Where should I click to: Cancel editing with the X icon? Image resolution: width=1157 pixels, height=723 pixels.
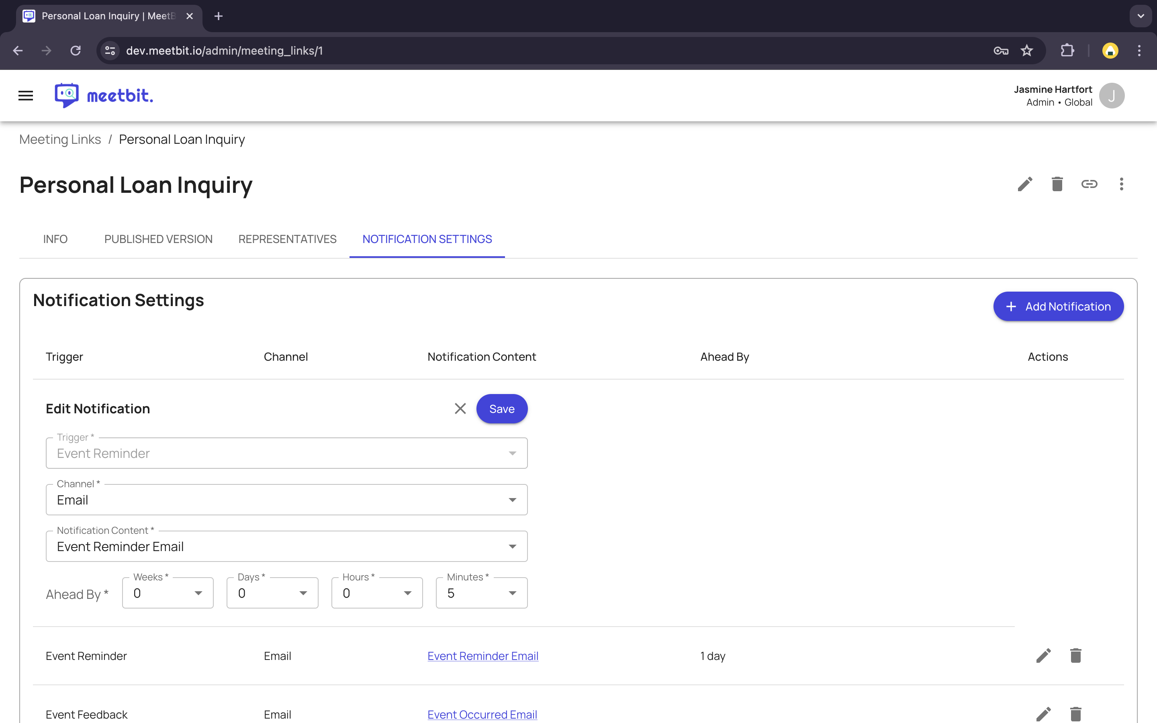460,409
